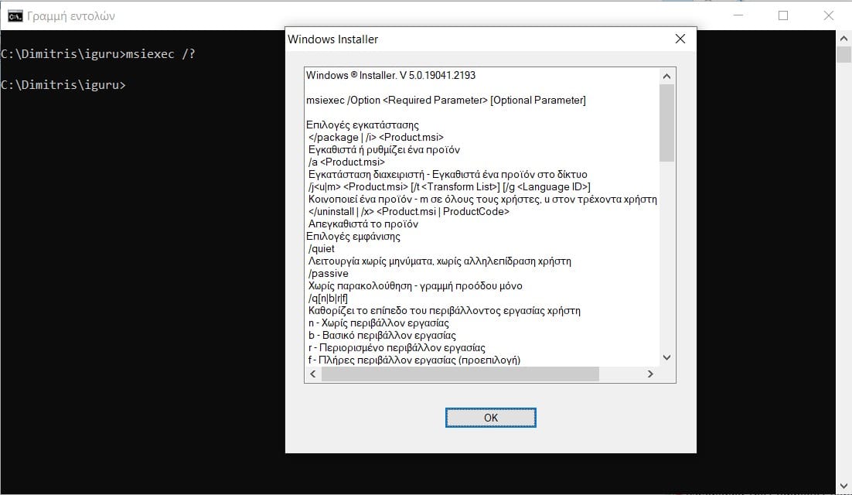Click the '/j<u|m> <Product.msi>' line

coord(449,187)
